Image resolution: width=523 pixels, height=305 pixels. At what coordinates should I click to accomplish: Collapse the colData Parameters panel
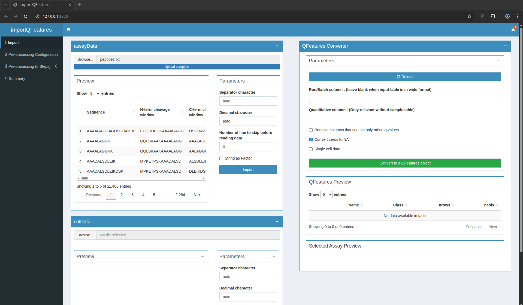pyautogui.click(x=274, y=257)
